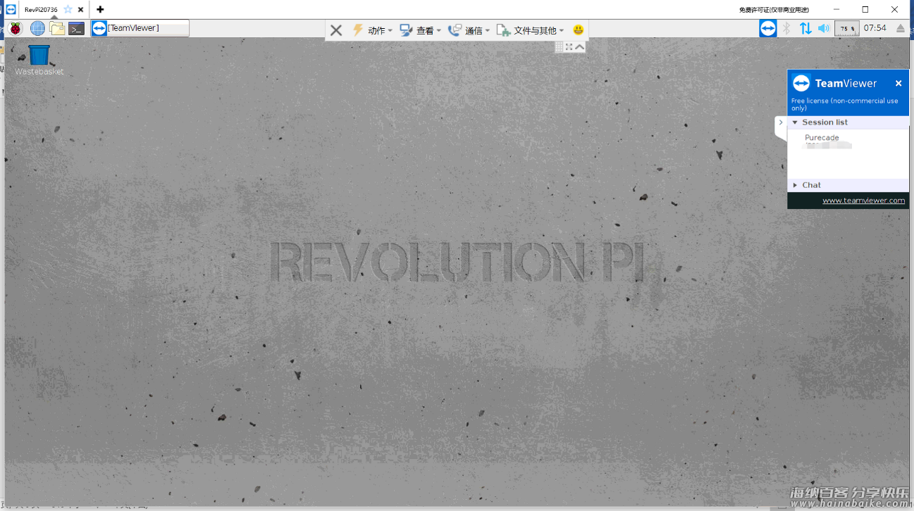Open the 文件与其他 files menu
The width and height of the screenshot is (914, 511).
pyautogui.click(x=530, y=30)
